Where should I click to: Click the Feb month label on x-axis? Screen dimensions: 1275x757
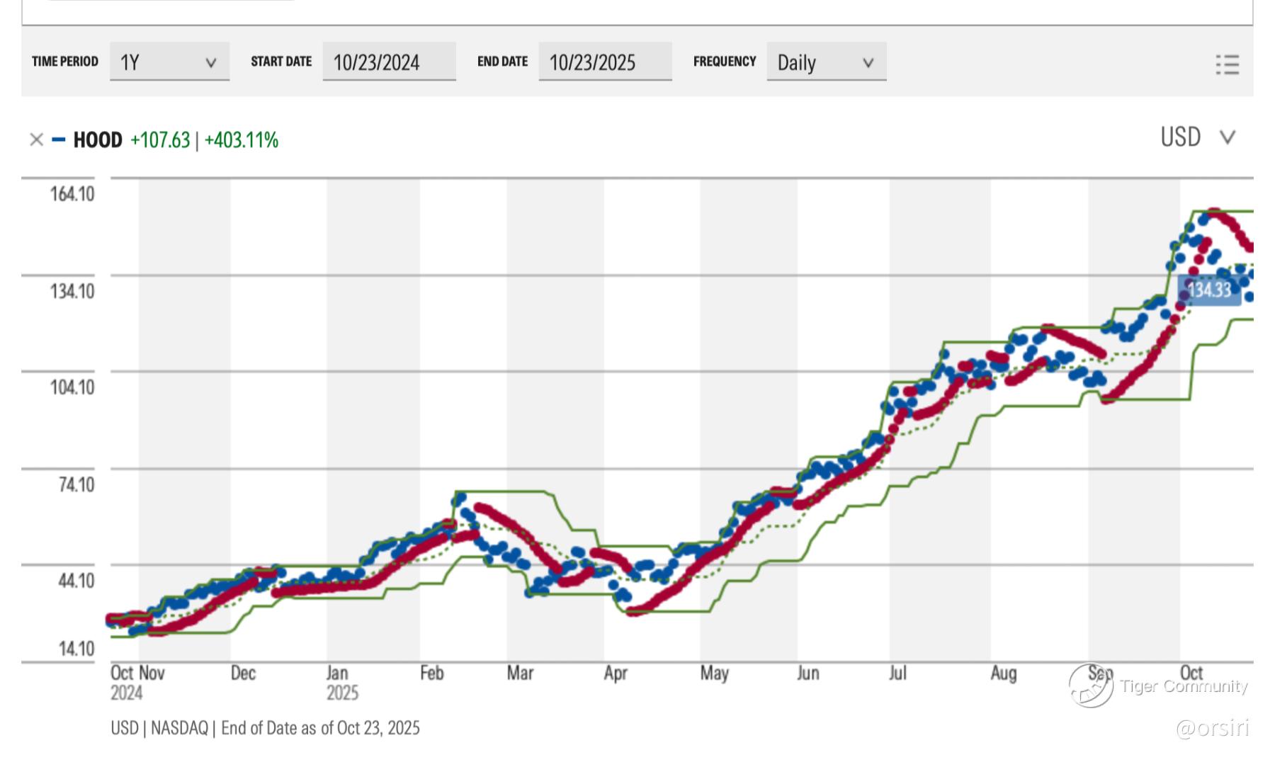pos(432,673)
